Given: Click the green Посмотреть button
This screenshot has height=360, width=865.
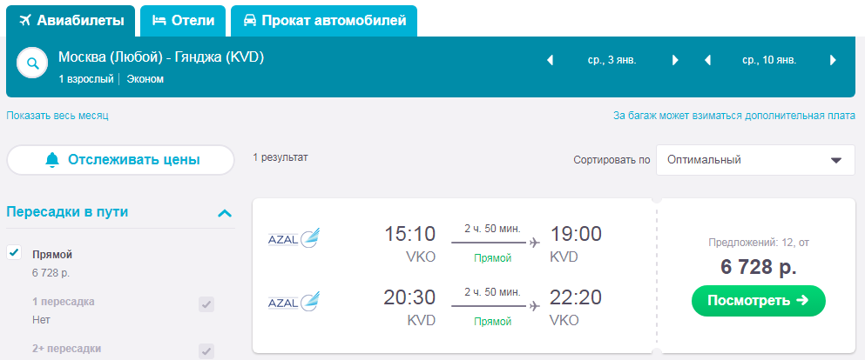Looking at the screenshot, I should 759,301.
